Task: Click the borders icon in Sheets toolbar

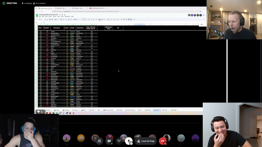Action: pos(102,19)
